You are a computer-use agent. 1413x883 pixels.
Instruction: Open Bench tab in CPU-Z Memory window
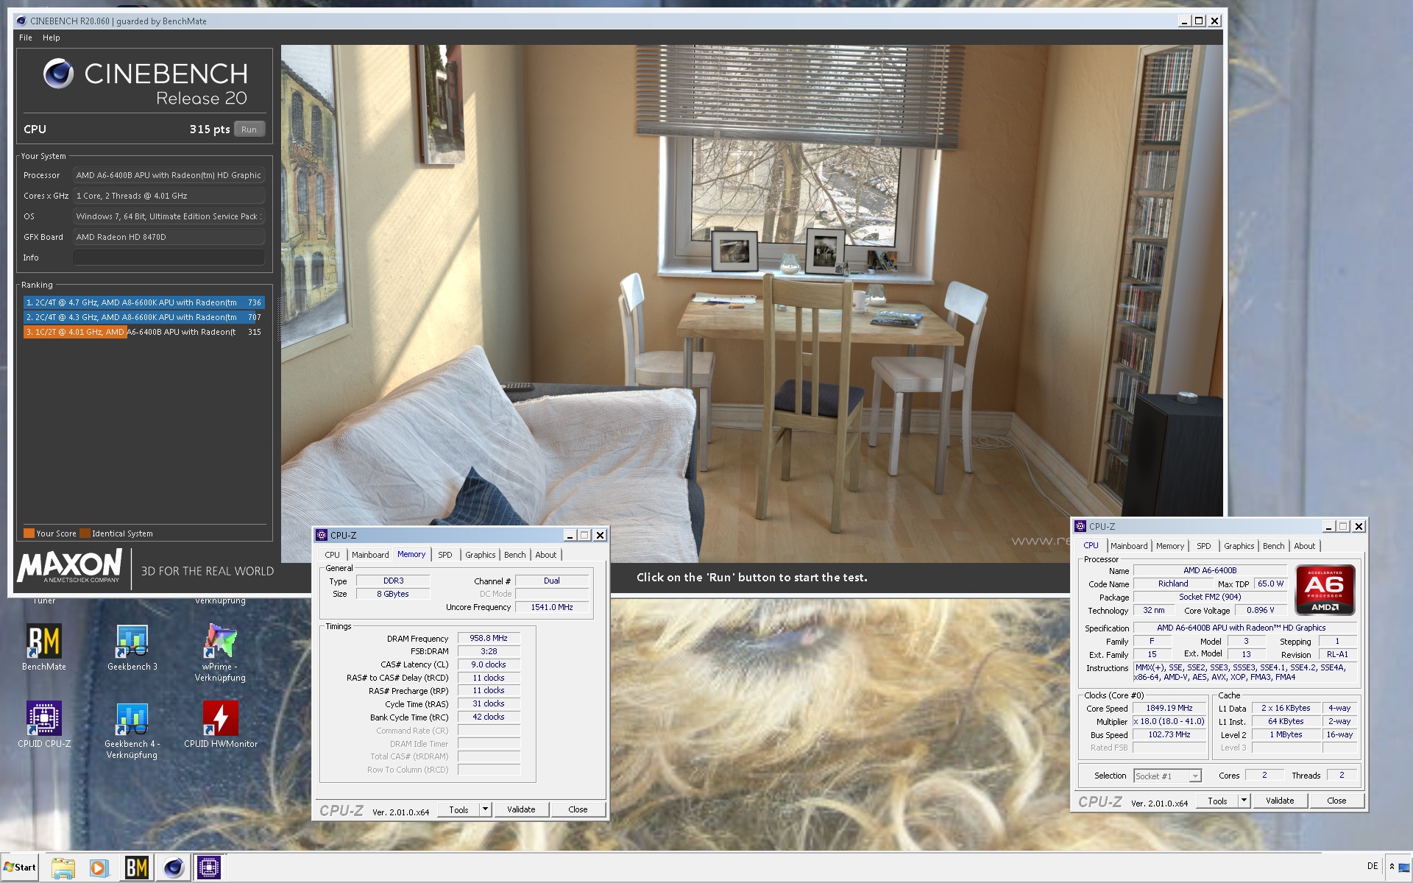point(515,555)
